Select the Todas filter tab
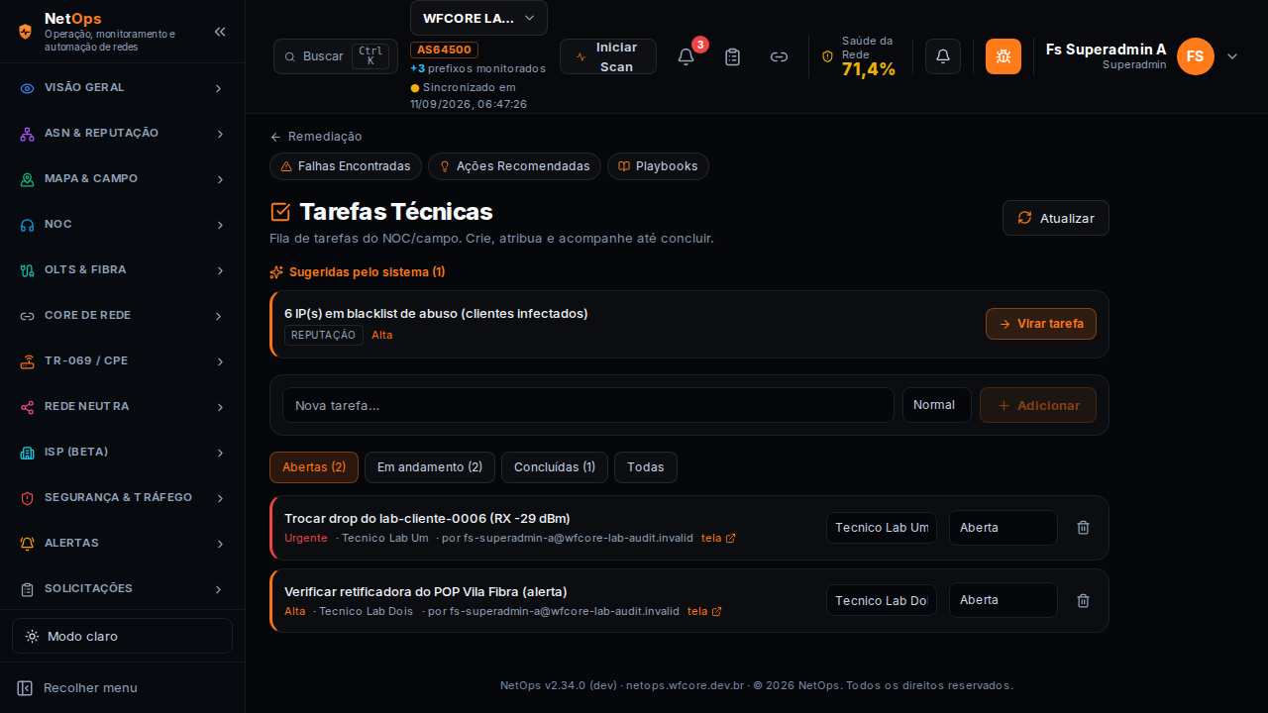 tap(646, 467)
